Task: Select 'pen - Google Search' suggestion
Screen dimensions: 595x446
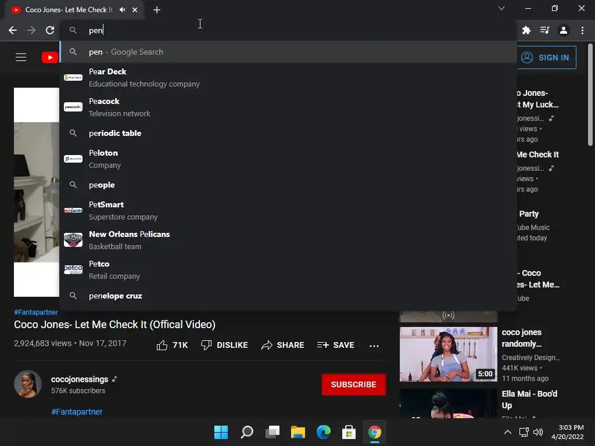Action: pos(288,52)
